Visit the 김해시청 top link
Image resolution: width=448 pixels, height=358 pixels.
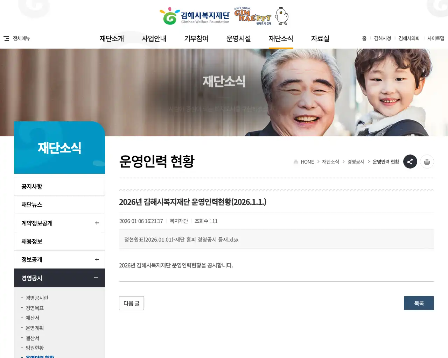[x=382, y=38]
